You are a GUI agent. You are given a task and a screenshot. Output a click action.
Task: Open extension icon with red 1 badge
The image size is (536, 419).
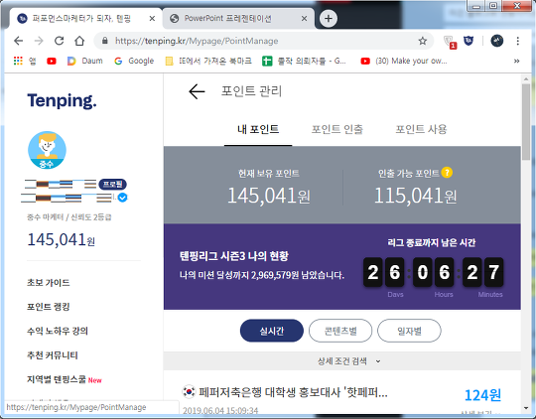450,42
